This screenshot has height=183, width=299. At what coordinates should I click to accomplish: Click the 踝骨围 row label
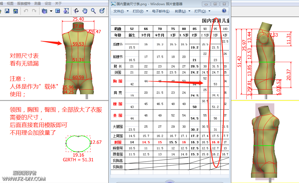pos(118,154)
